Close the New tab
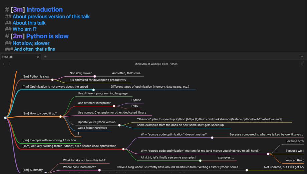 point(38,57)
